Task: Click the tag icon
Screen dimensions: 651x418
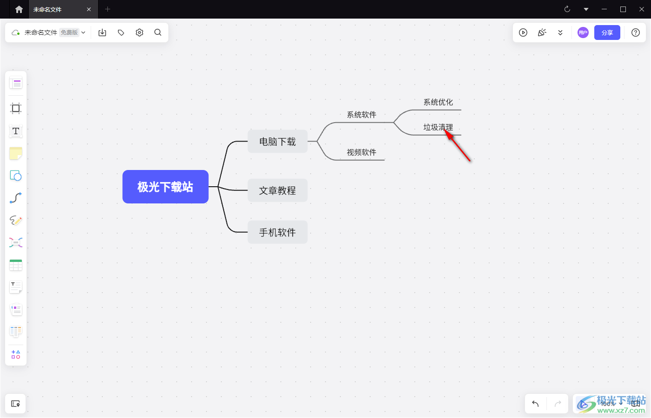Action: click(121, 33)
